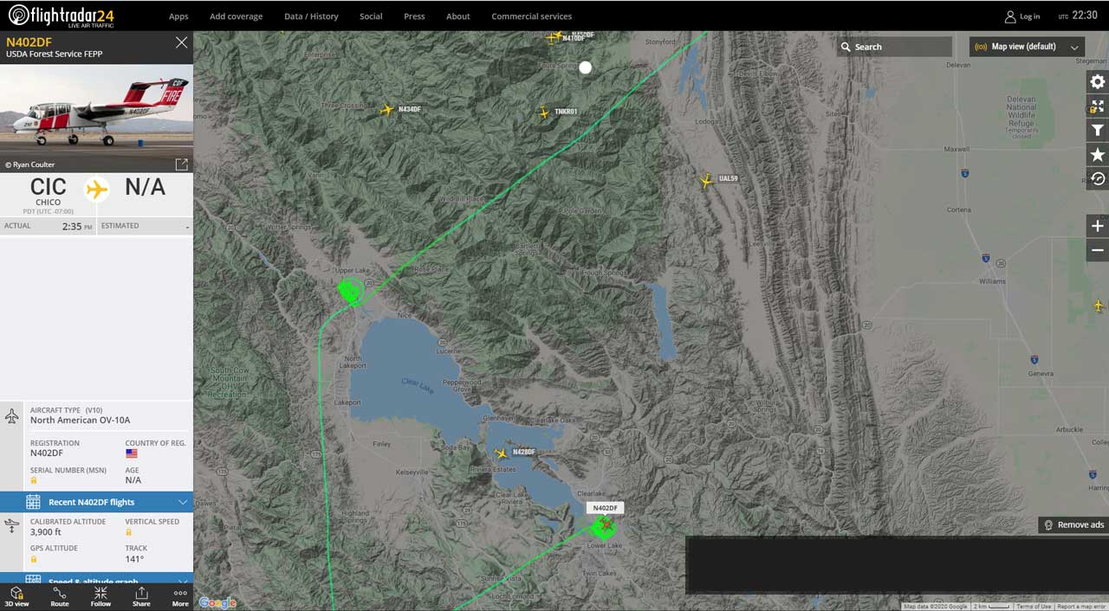Open Commercial services menu
Image resolution: width=1109 pixels, height=611 pixels.
tap(532, 16)
